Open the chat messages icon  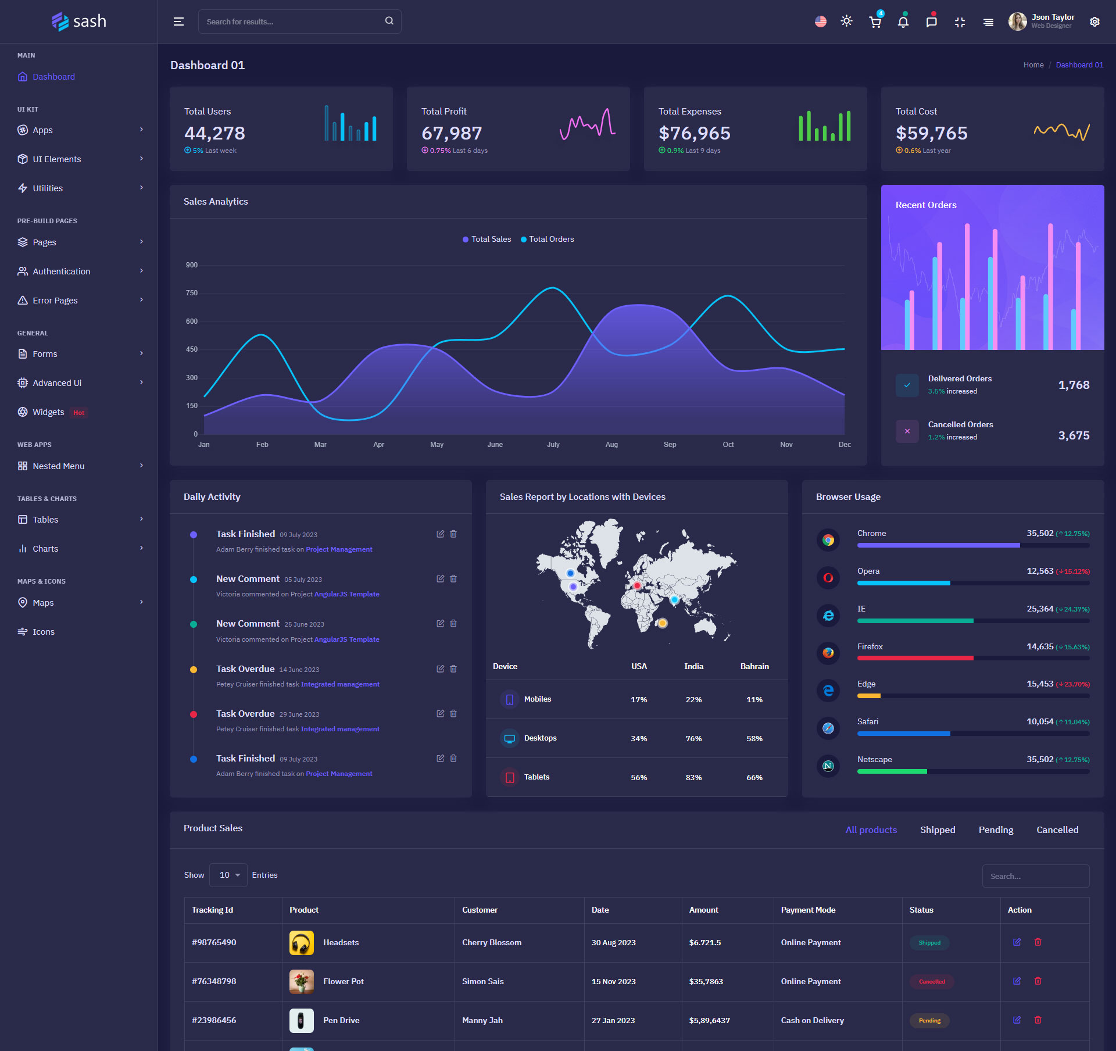click(931, 22)
